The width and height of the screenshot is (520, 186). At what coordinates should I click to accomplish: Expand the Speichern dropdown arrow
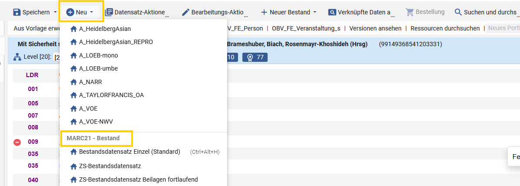tap(55, 12)
